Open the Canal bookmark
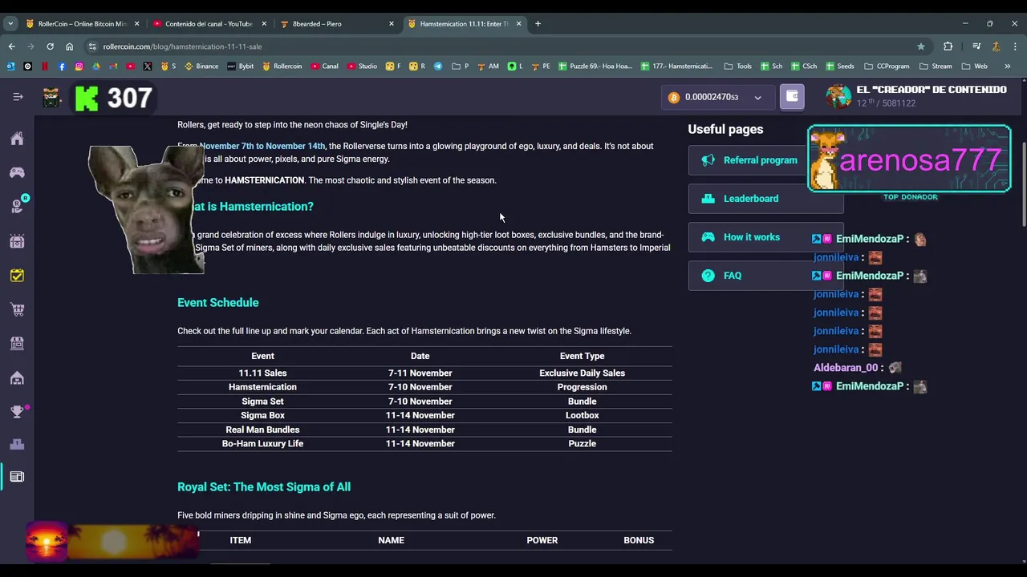1027x577 pixels. click(x=325, y=67)
